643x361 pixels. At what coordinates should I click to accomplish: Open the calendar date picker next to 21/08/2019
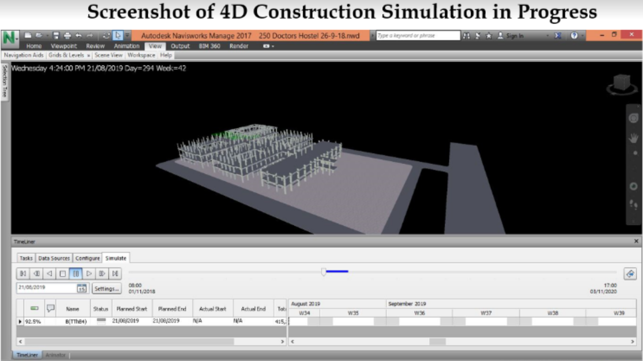click(82, 288)
